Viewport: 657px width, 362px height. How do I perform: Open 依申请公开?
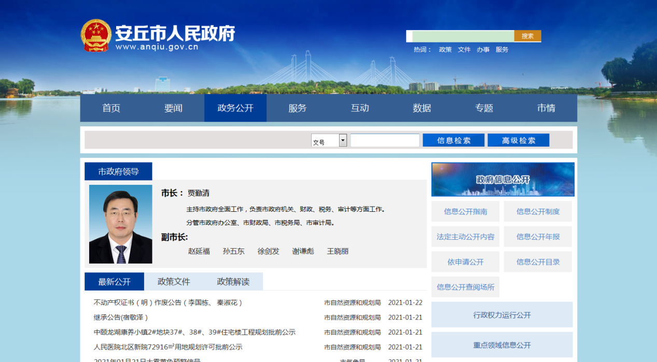466,262
